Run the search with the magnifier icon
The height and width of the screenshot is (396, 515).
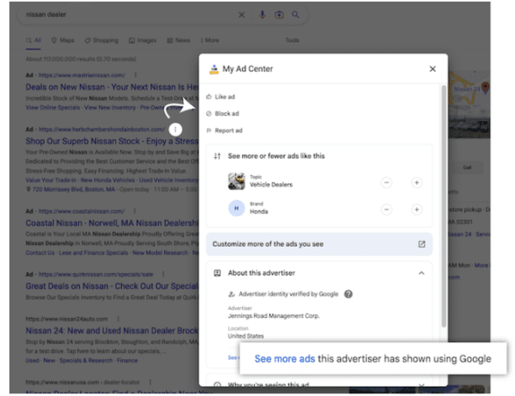click(x=295, y=15)
